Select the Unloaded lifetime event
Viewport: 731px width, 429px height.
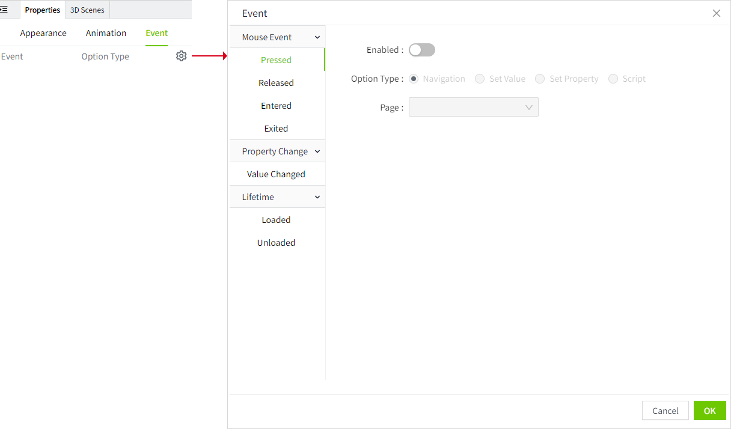pos(276,243)
